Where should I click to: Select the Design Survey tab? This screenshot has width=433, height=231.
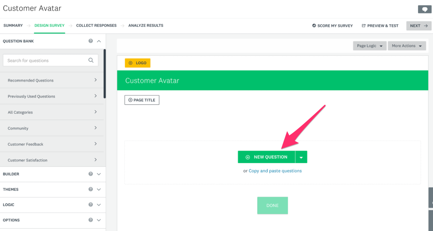point(50,25)
